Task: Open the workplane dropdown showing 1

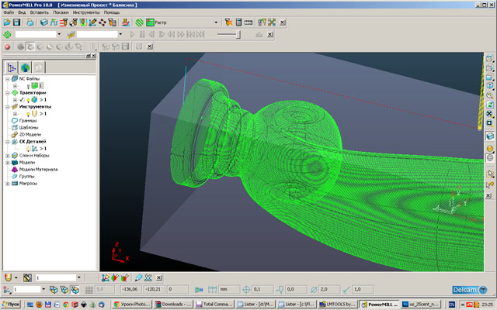Action: click(x=43, y=289)
